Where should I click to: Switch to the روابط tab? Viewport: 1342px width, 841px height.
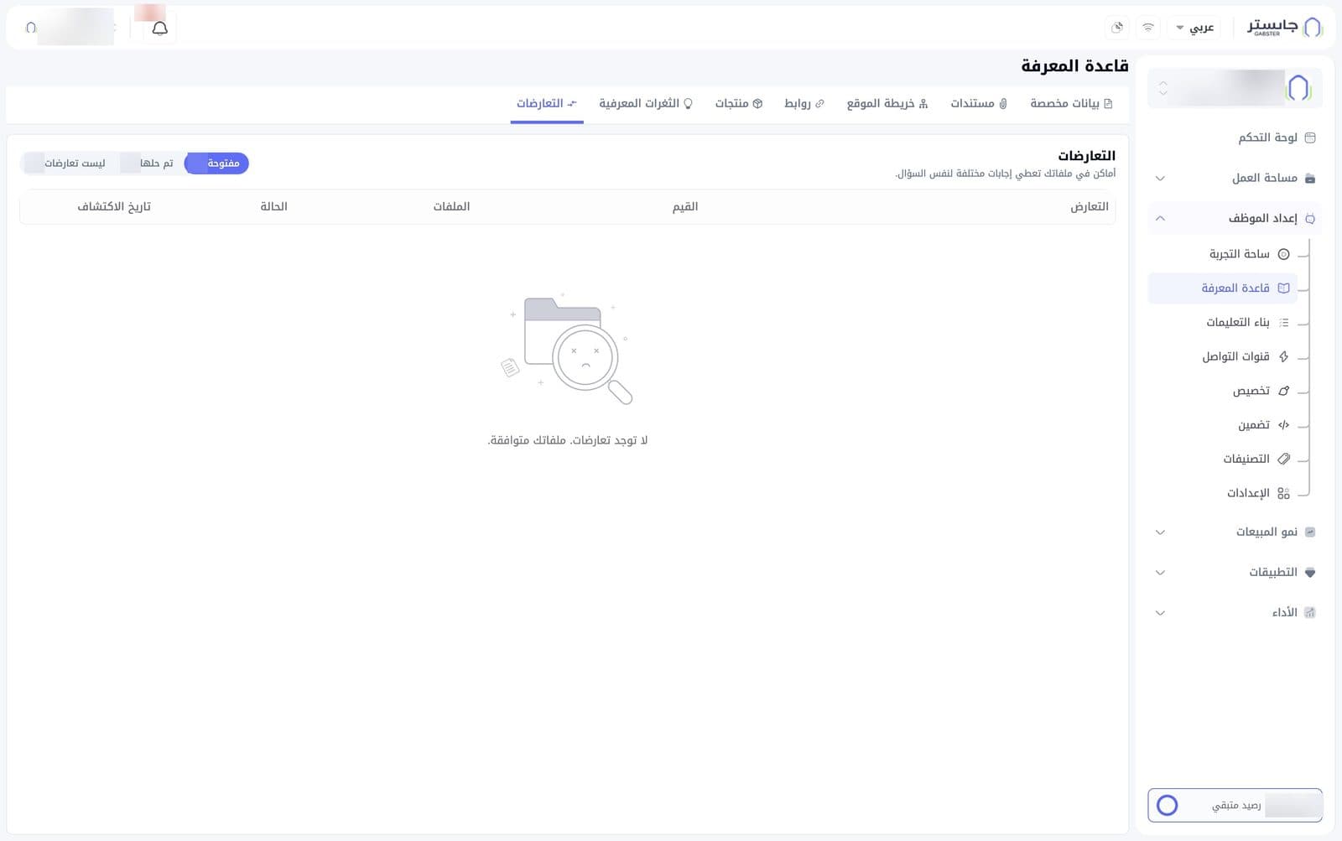point(804,104)
